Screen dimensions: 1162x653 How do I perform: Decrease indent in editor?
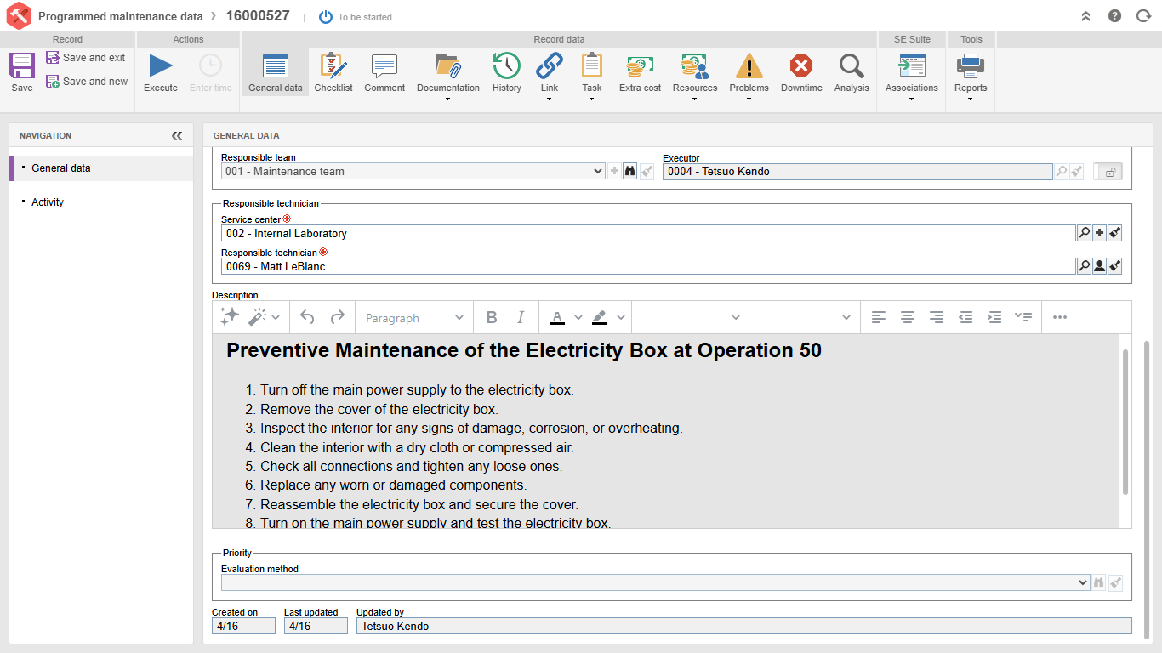coord(965,317)
